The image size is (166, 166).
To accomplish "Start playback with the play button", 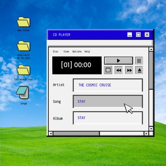I will click(x=119, y=61).
